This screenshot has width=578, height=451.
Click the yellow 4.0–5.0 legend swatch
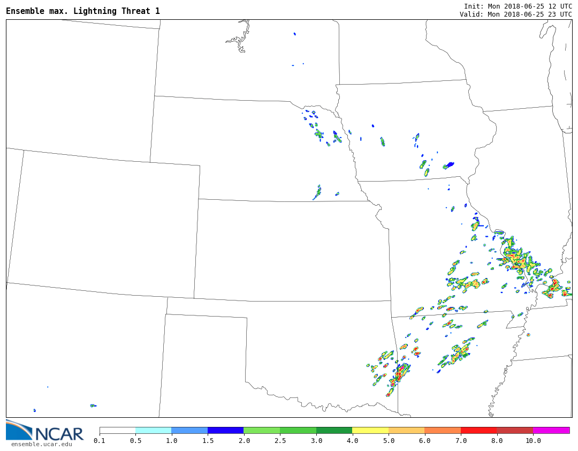pyautogui.click(x=370, y=430)
